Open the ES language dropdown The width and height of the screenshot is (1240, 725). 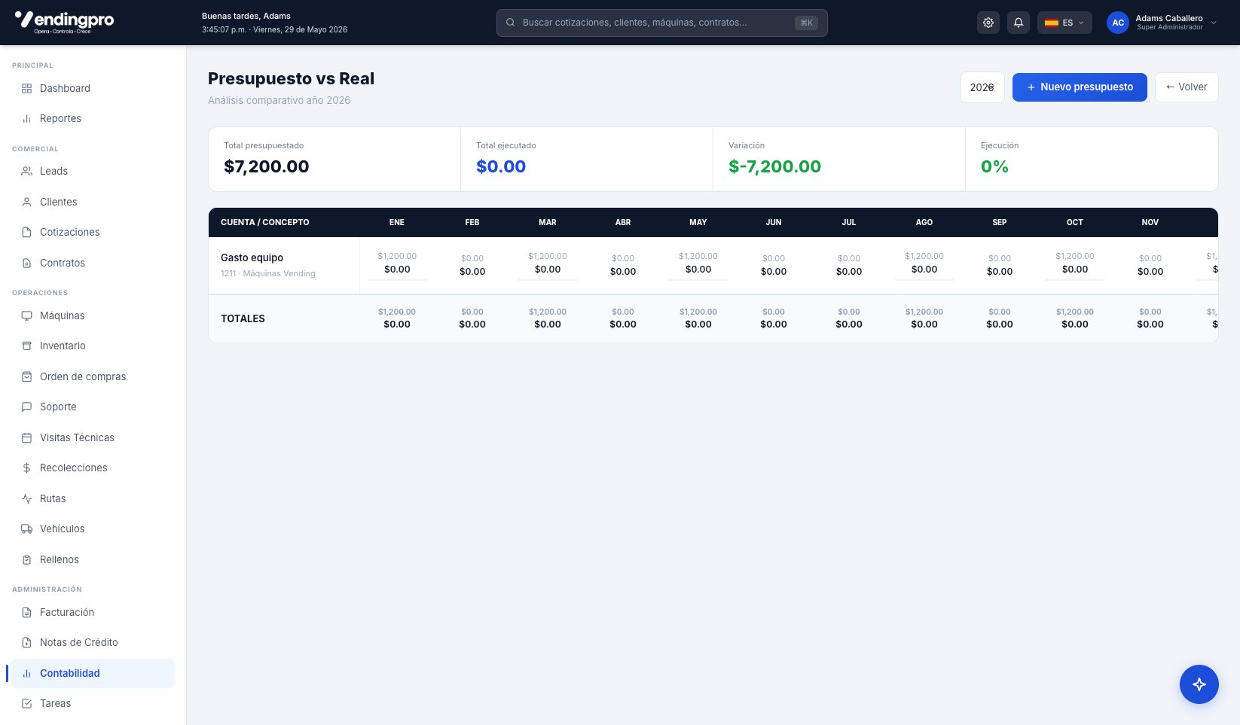coord(1064,23)
